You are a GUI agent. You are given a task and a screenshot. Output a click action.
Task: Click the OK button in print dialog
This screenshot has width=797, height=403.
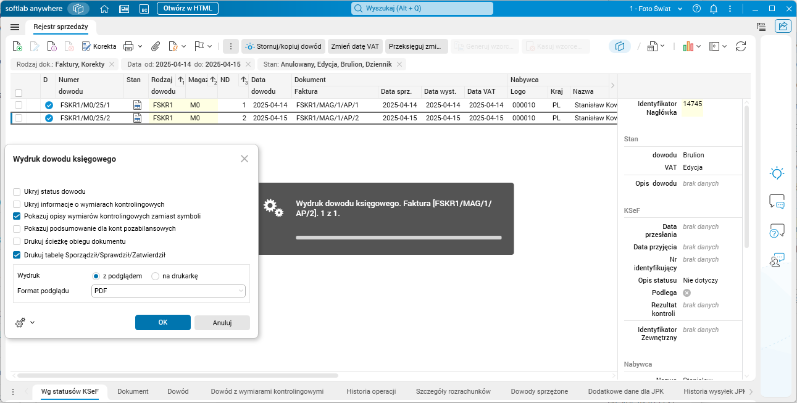pos(163,322)
